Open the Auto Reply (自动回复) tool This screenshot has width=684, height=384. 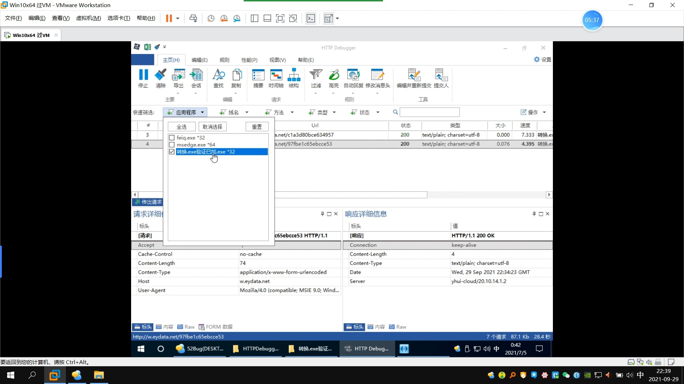[x=353, y=78]
